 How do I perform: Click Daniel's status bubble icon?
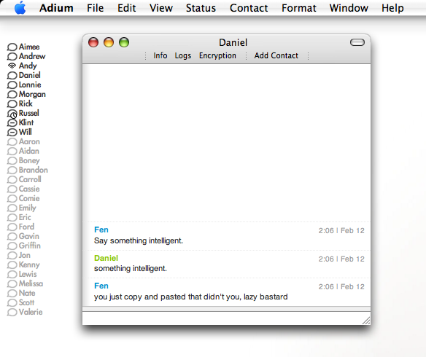click(12, 76)
